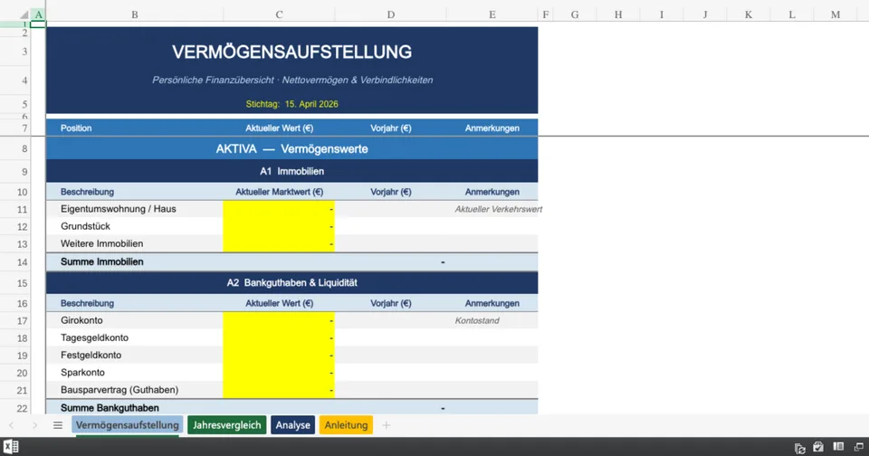Select column J header
This screenshot has height=456, width=869.
(705, 15)
